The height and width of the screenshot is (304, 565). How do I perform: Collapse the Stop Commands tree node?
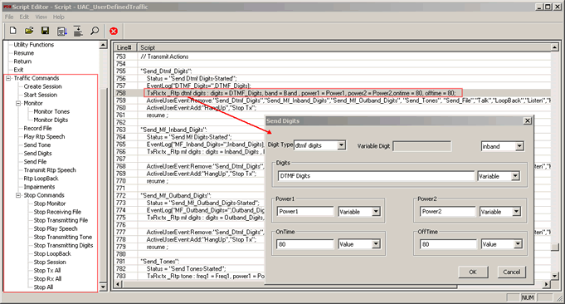(x=18, y=195)
